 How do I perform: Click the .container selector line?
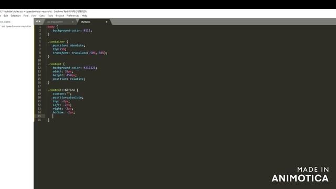pos(58,41)
